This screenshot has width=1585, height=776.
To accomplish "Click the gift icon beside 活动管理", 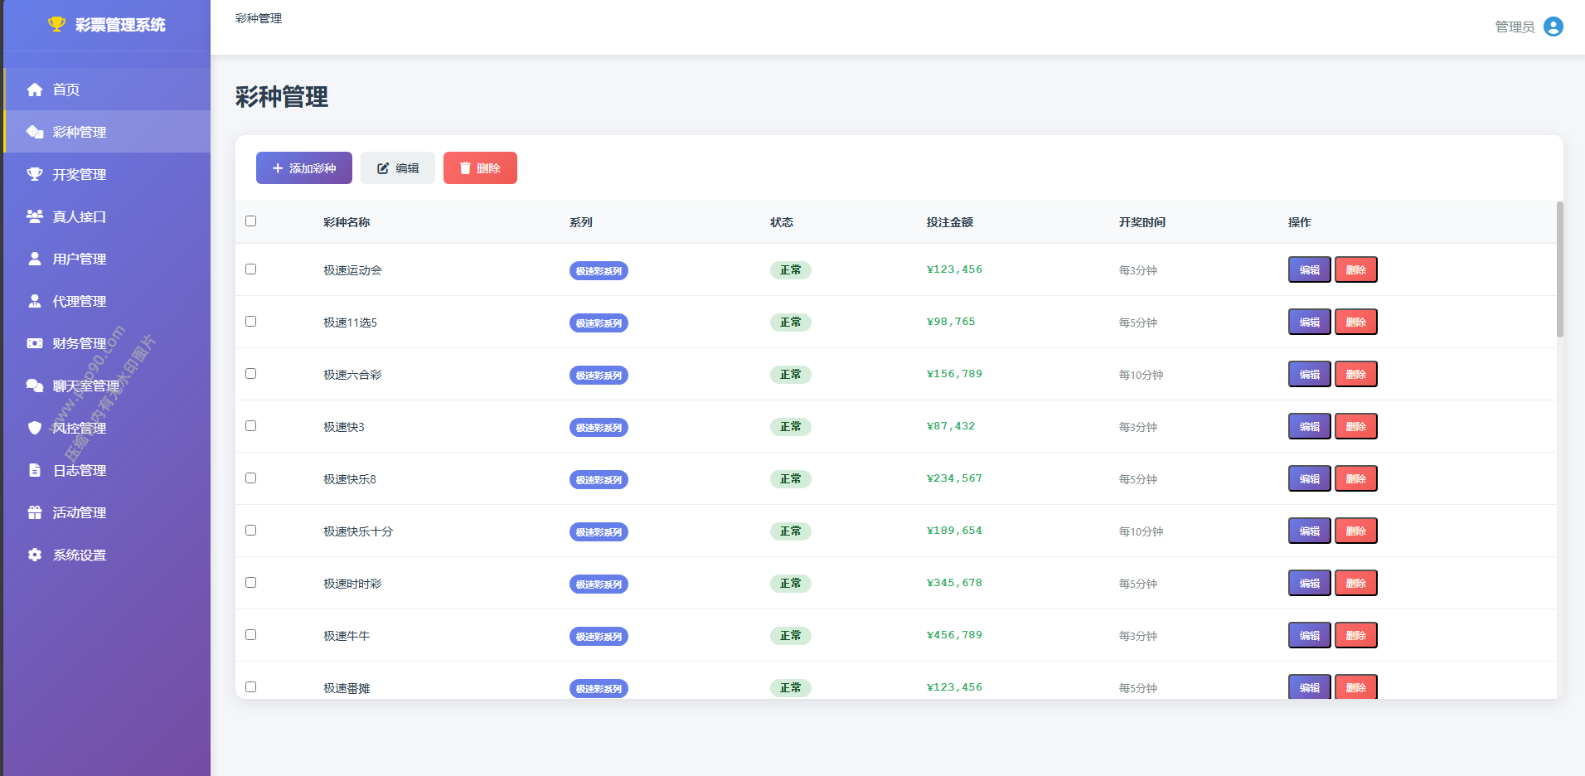I will point(35,512).
